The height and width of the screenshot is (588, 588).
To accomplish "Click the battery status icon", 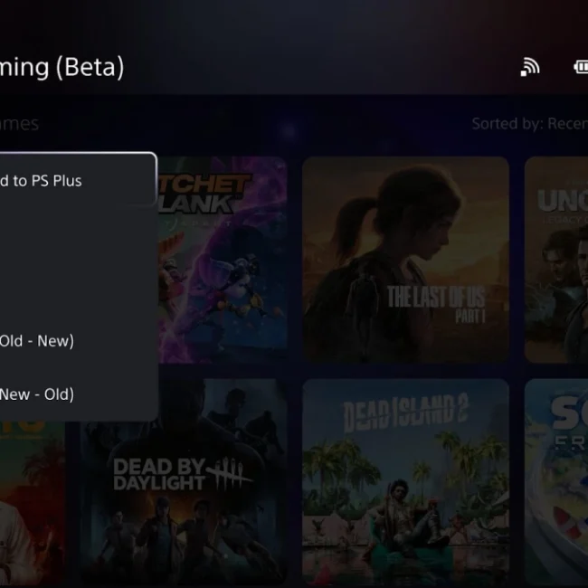I will tap(581, 68).
